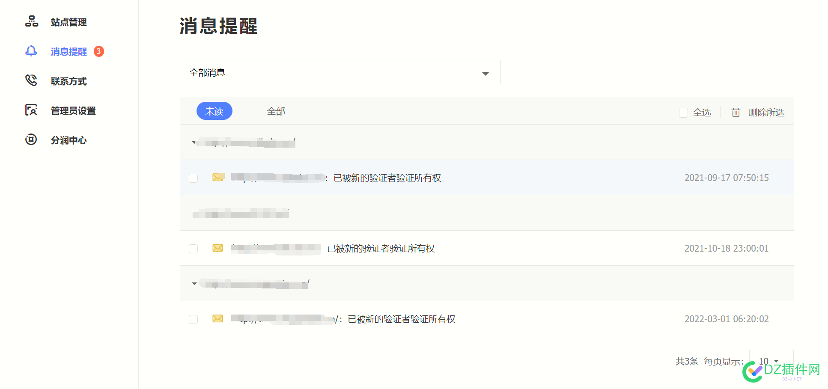828x389 pixels.
Task: Click the red unread badge showing 3
Action: pyautogui.click(x=99, y=51)
